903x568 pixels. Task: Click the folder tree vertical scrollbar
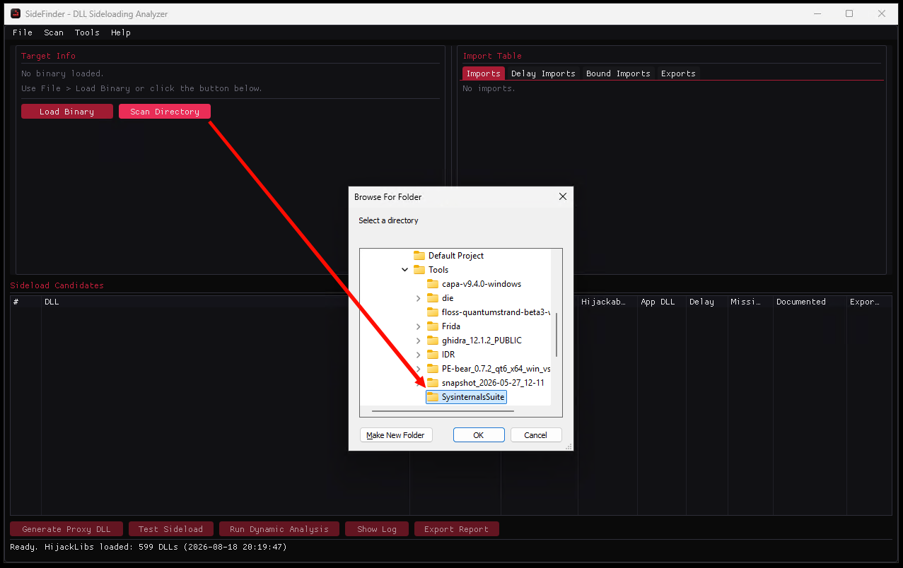coord(557,335)
